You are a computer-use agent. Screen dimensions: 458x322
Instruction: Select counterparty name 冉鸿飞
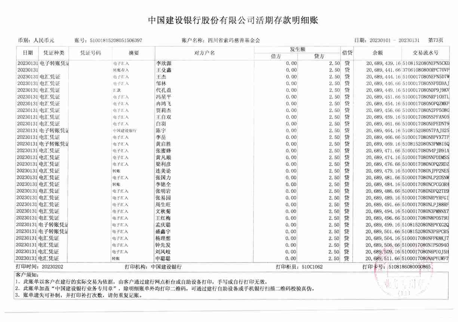[x=163, y=104]
